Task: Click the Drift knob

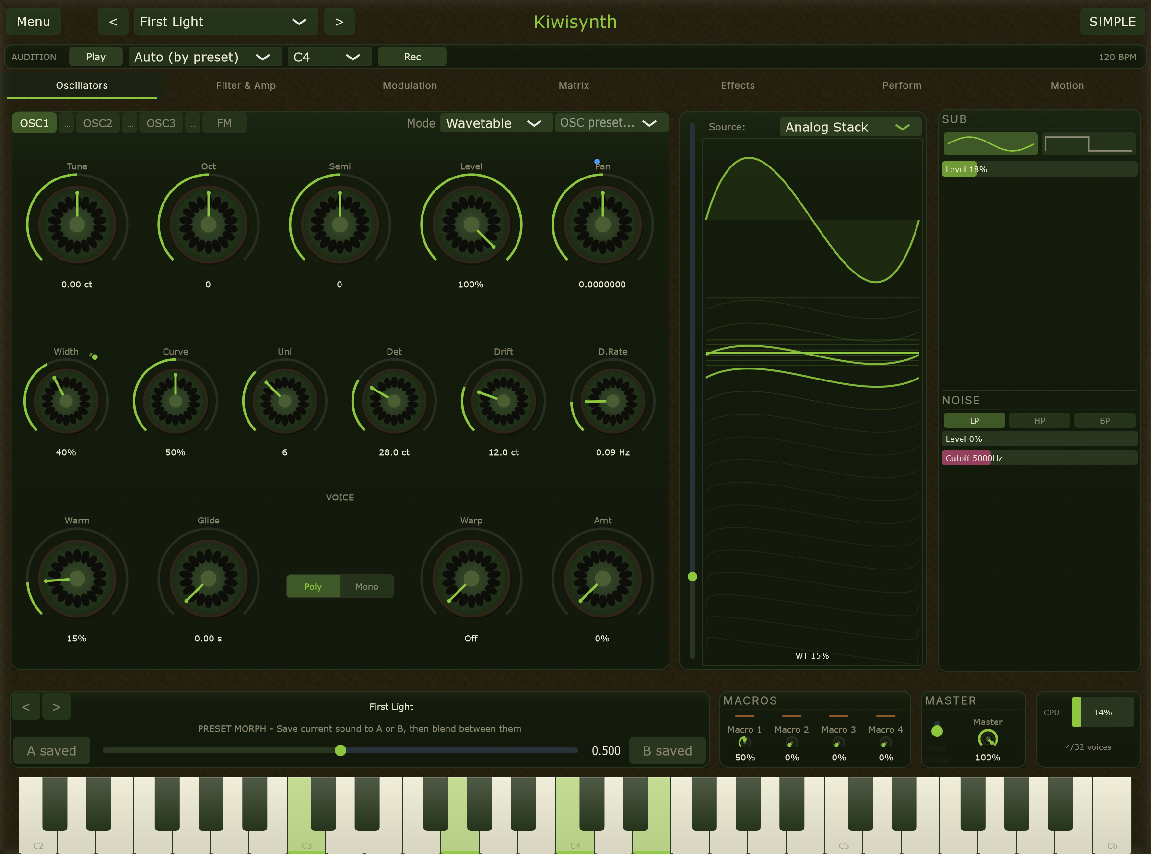Action: click(504, 401)
